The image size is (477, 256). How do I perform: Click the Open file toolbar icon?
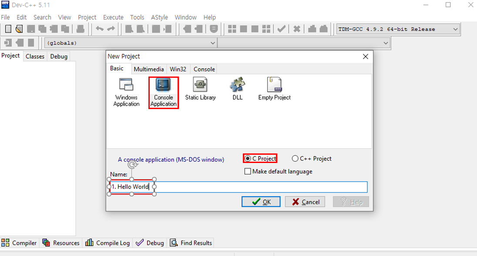(19, 29)
